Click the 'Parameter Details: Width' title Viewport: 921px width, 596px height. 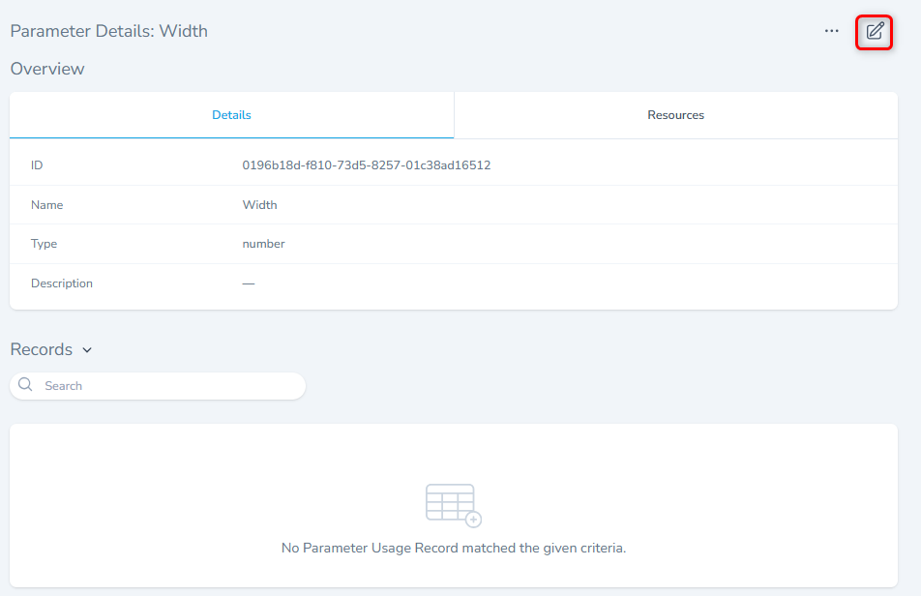point(108,31)
